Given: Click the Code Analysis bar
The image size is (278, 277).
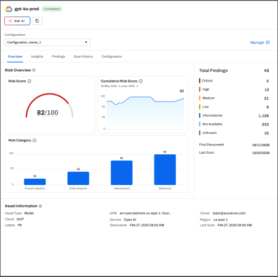Looking at the screenshot, I should tap(78, 178).
